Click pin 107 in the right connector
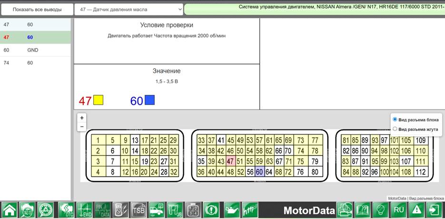 coord(406,161)
